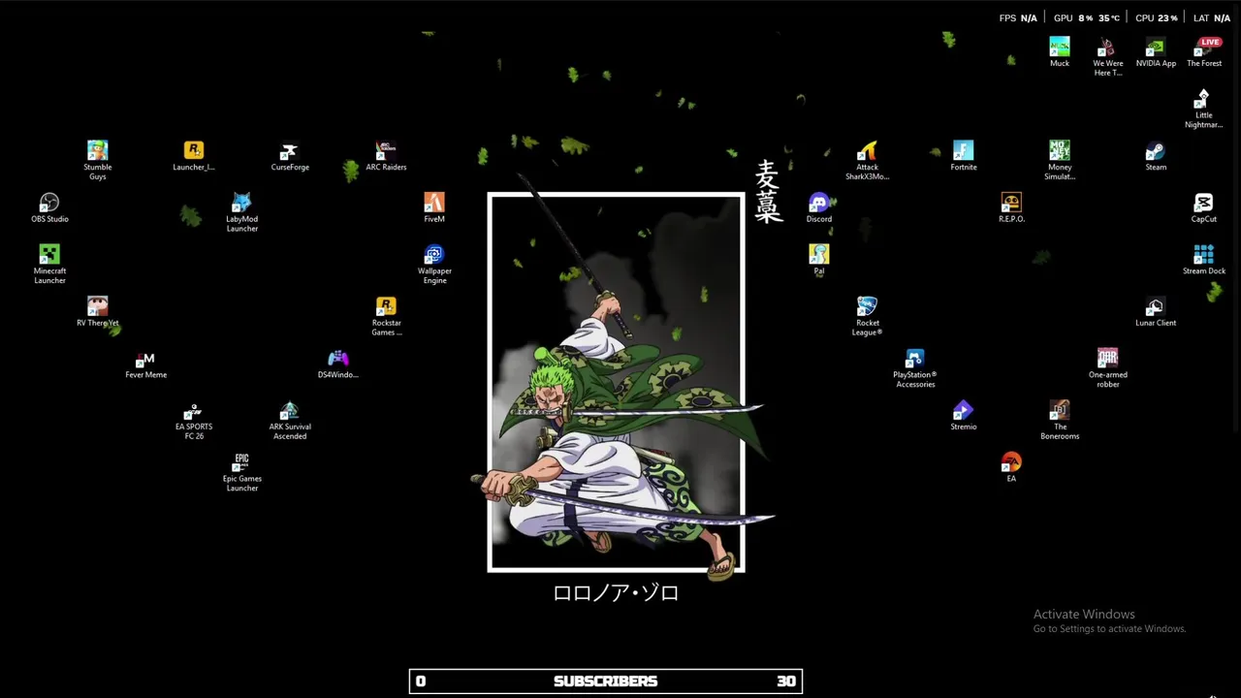Image resolution: width=1241 pixels, height=698 pixels.
Task: Click the LAT N/A latency readout
Action: click(x=1212, y=17)
